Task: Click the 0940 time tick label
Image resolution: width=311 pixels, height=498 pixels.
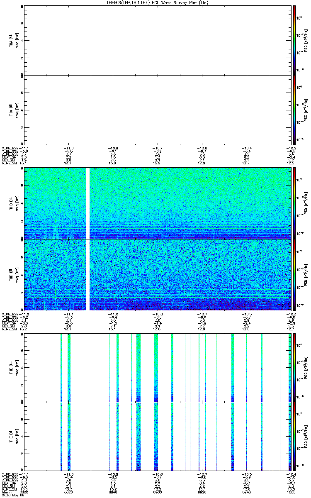Action: (246, 491)
